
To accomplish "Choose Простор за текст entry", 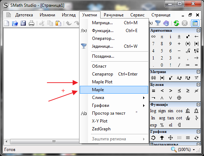I will coord(114,113).
